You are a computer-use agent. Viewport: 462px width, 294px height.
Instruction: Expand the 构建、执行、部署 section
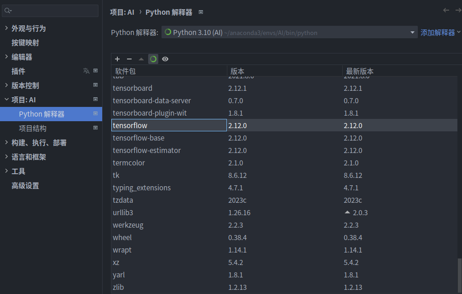pyautogui.click(x=6, y=142)
